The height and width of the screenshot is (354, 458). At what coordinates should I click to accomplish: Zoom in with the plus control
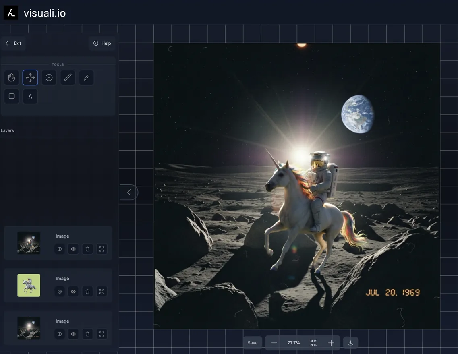click(x=331, y=342)
